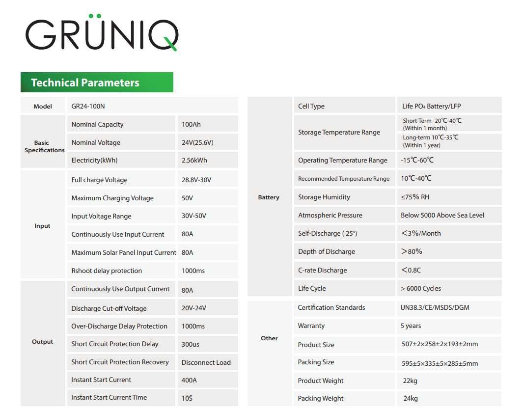
Task: Click the 20V-24V value
Action: coord(194,308)
